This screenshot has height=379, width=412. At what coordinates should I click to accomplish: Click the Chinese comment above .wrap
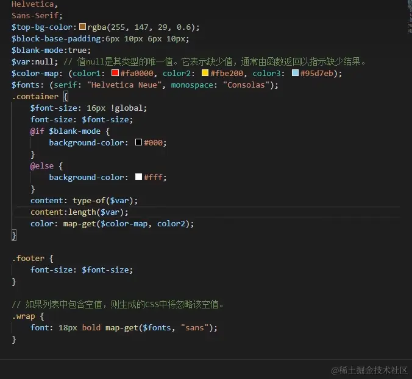tap(118, 305)
